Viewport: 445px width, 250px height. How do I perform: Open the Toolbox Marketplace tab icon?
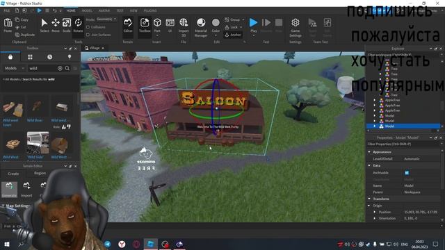10,57
